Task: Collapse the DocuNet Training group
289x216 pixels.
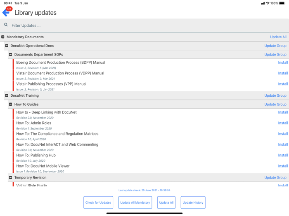Action: point(7,95)
